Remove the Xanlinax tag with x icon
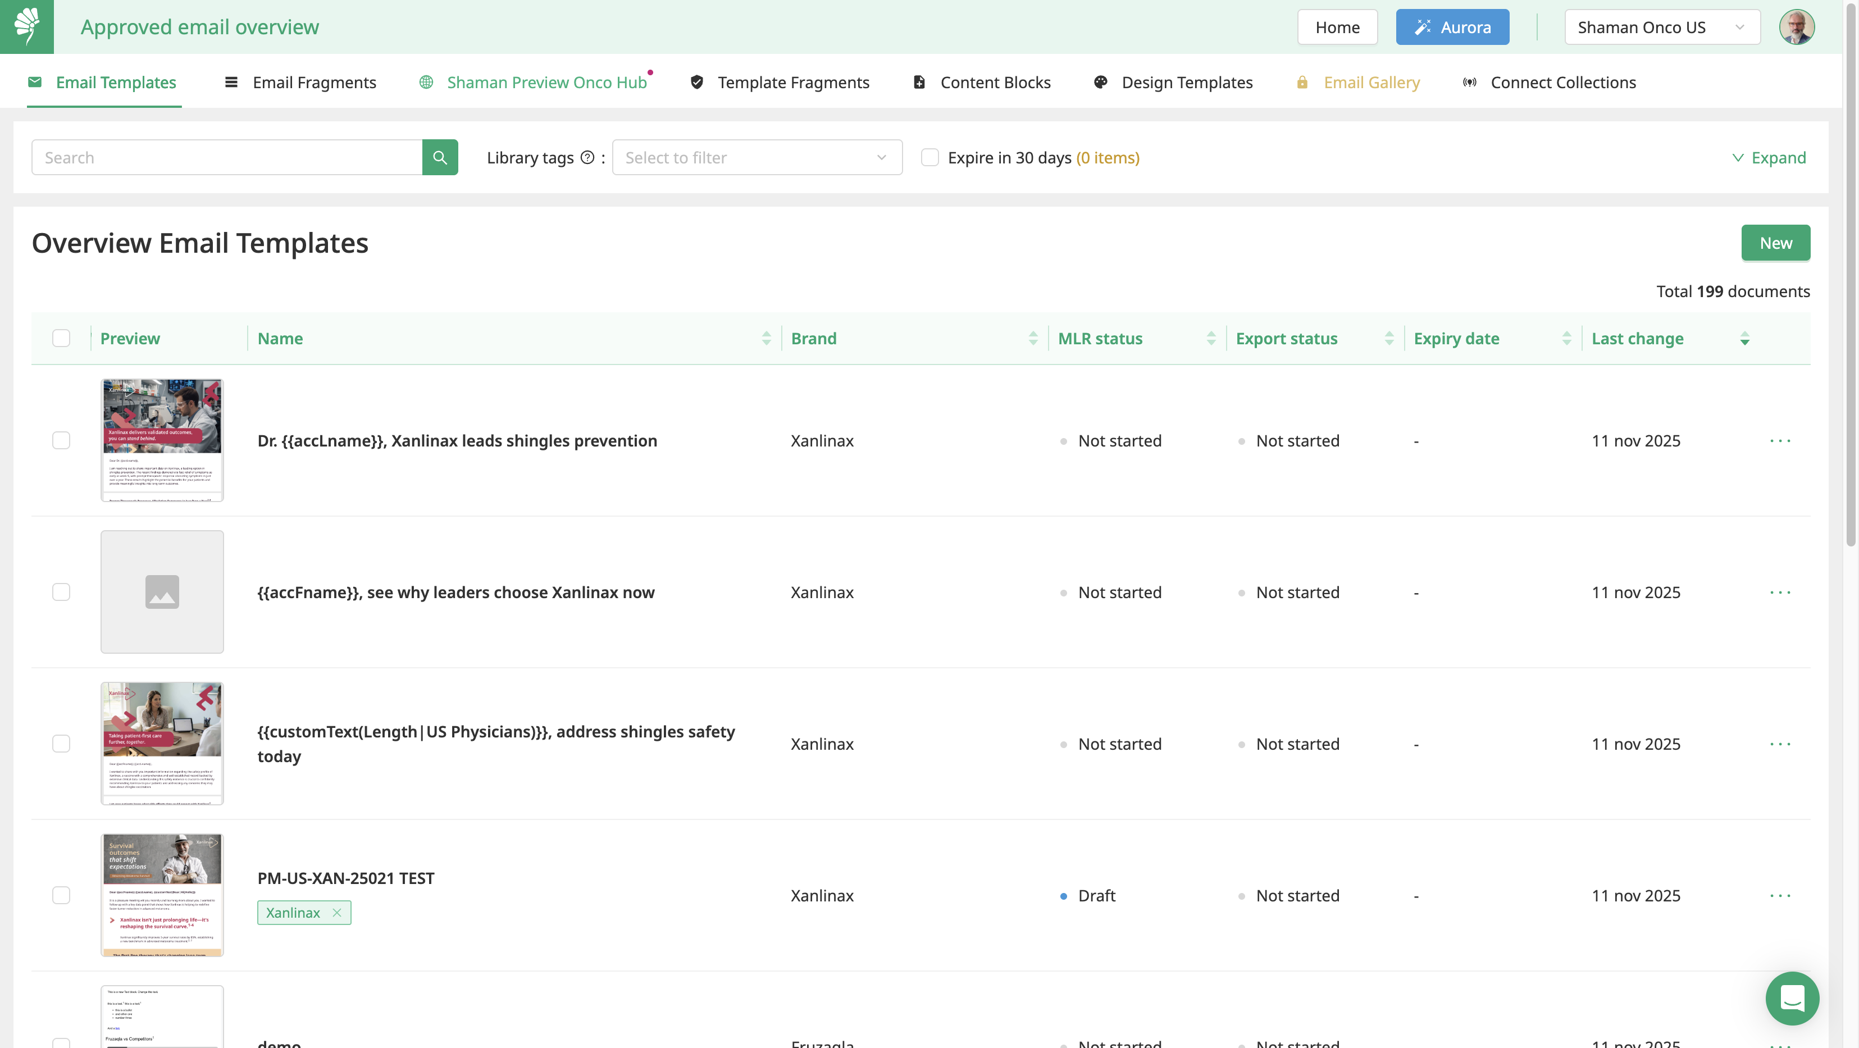Viewport: 1859px width, 1048px height. coord(337,912)
